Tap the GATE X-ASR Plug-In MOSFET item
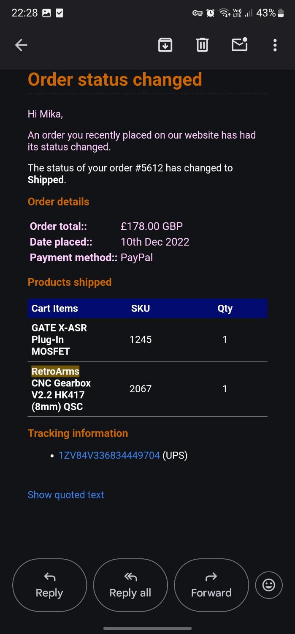The width and height of the screenshot is (295, 634). pyautogui.click(x=59, y=339)
